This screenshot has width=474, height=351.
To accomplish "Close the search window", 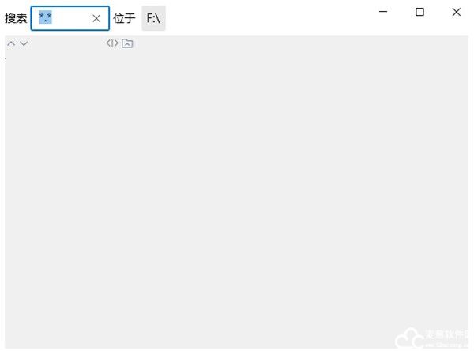I will tap(457, 12).
